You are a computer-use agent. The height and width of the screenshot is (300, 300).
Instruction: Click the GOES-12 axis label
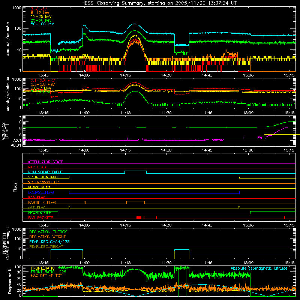click(x=5, y=131)
